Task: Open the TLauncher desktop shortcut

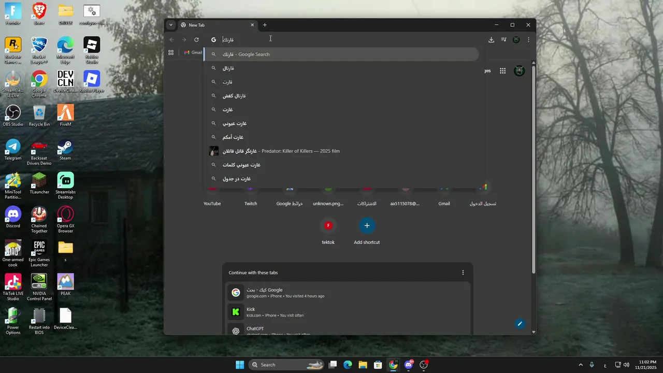Action: (x=39, y=183)
